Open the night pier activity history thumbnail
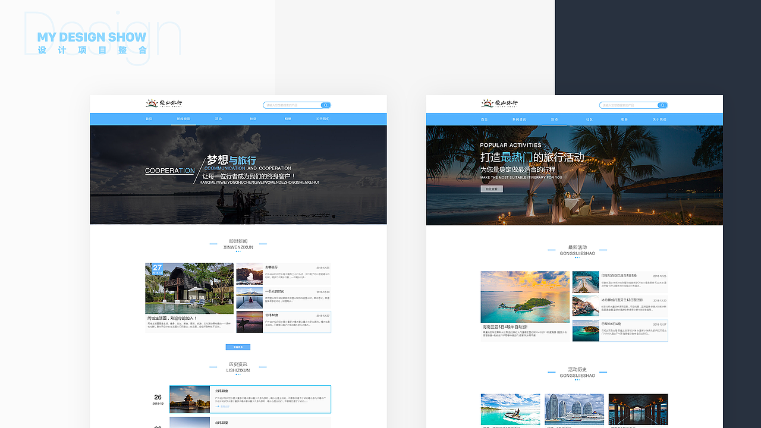The image size is (761, 428). click(x=638, y=409)
